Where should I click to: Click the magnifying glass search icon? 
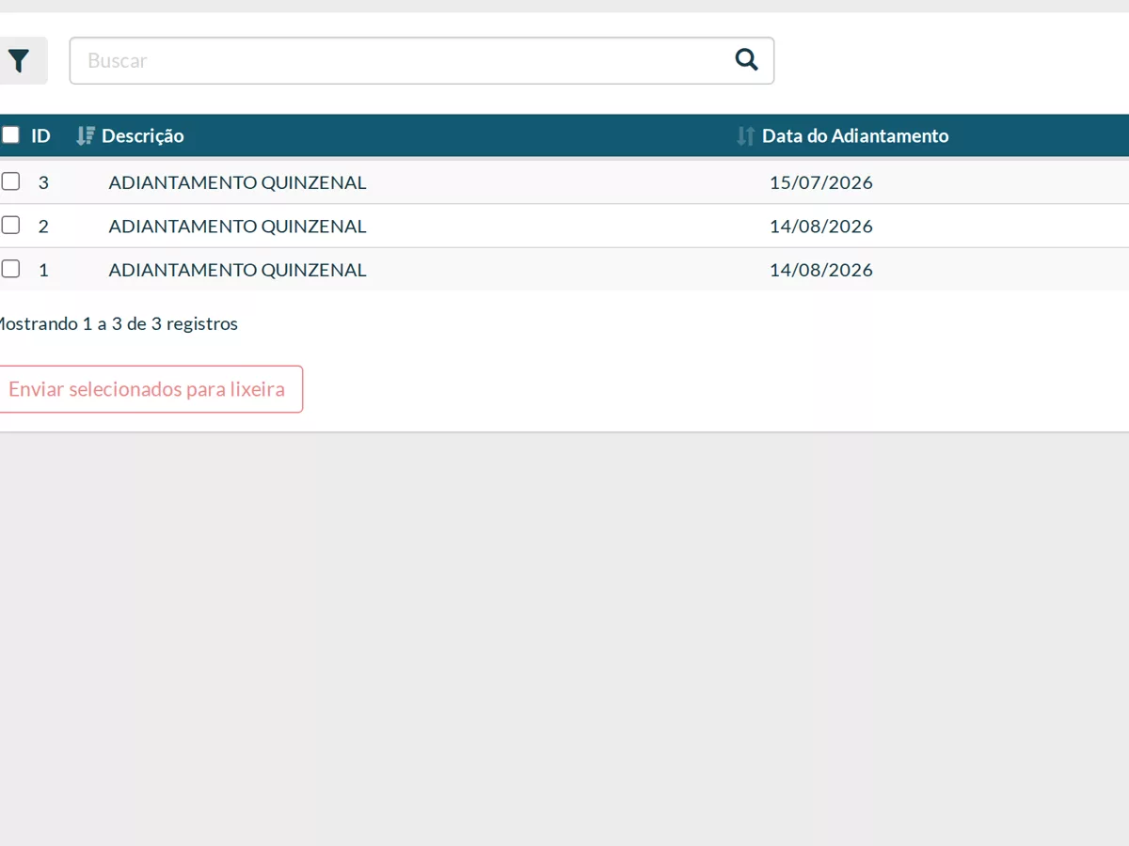pyautogui.click(x=746, y=60)
